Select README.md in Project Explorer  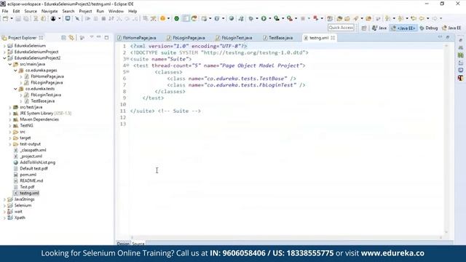[x=31, y=181]
